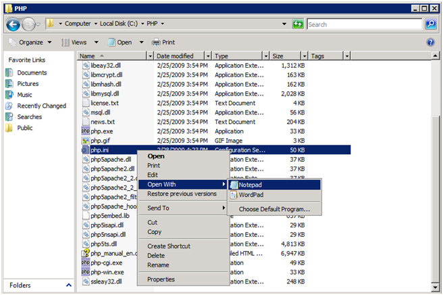Select Choose Default Program option
443x295 pixels.
274,209
